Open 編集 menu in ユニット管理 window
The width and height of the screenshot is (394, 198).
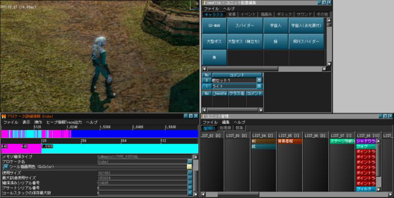[x=226, y=122]
